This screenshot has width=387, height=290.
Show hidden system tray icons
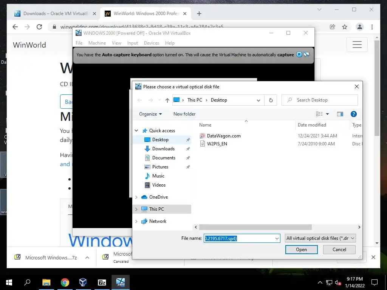click(320, 282)
